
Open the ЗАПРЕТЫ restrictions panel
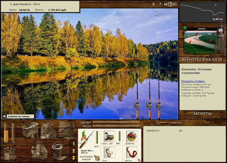coord(202,114)
